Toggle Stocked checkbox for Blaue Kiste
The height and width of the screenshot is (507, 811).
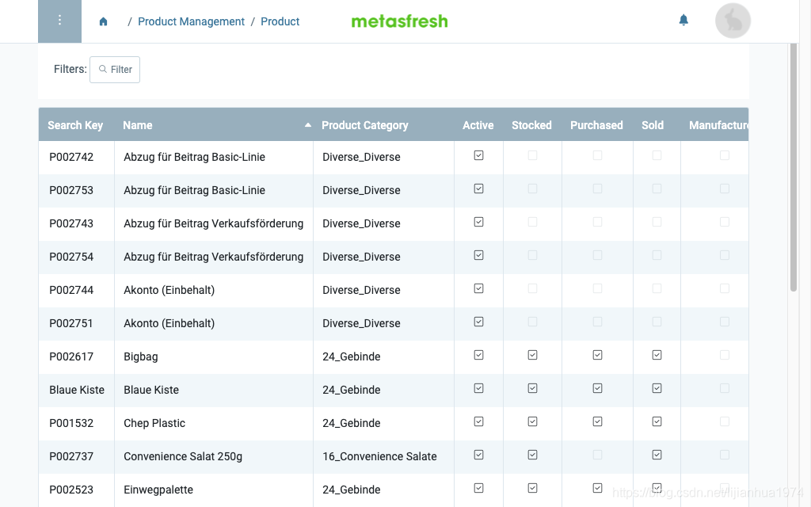(532, 388)
